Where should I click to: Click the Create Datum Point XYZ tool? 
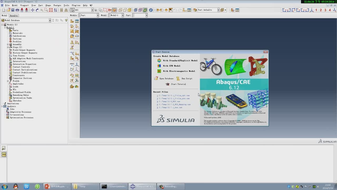pyautogui.click(x=72, y=64)
